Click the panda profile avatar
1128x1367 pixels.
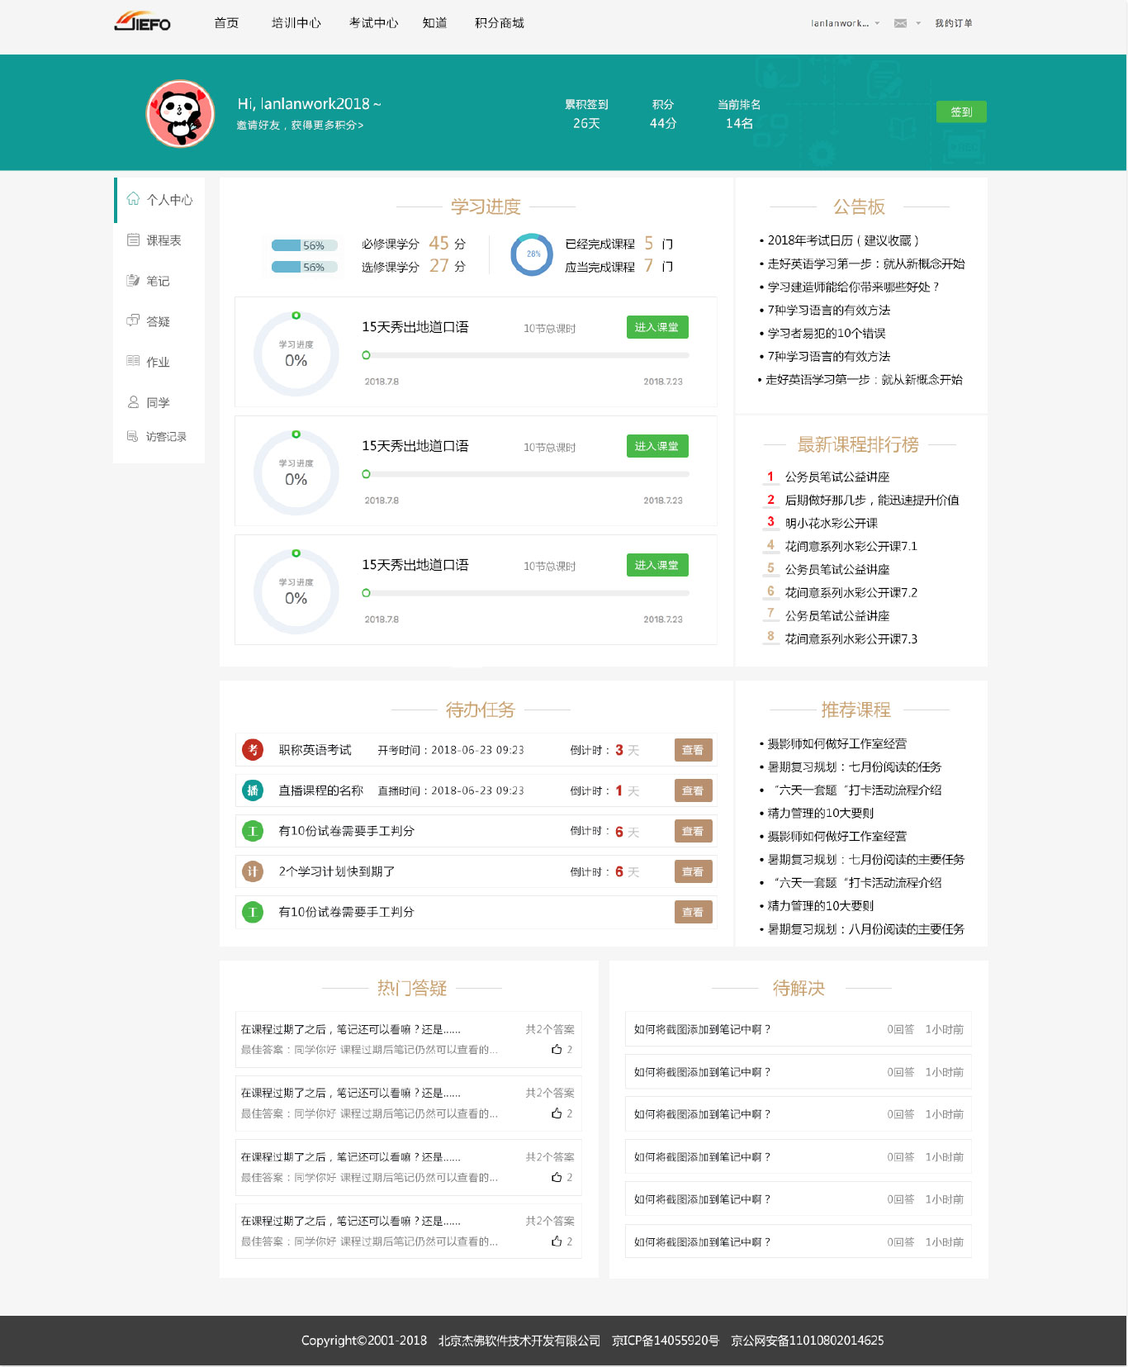tap(180, 113)
